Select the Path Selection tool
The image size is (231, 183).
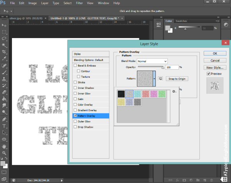point(4,133)
